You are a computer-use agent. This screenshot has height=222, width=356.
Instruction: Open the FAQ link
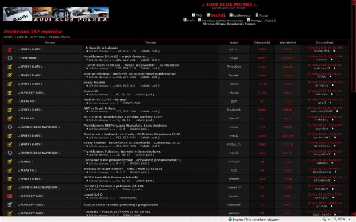[x=199, y=15]
